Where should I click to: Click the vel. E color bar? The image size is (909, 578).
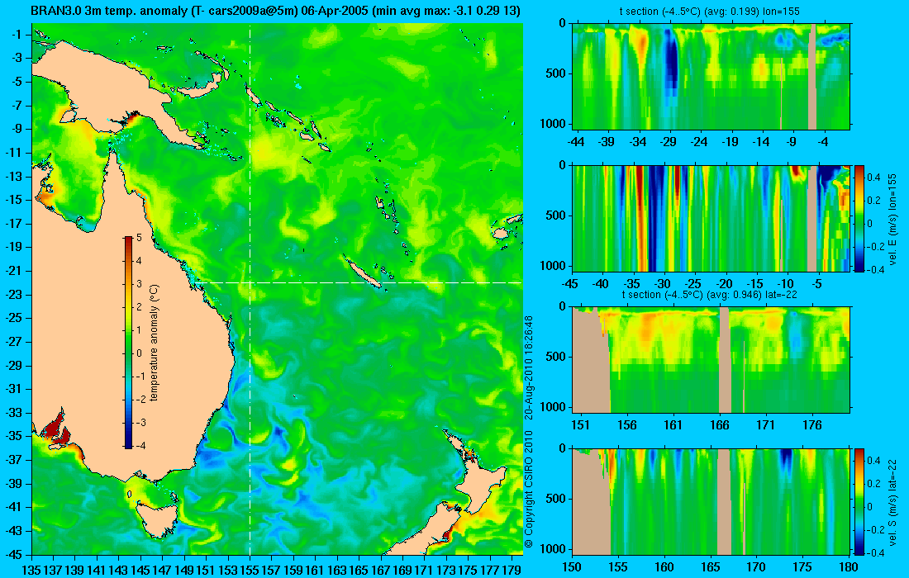pyautogui.click(x=859, y=218)
